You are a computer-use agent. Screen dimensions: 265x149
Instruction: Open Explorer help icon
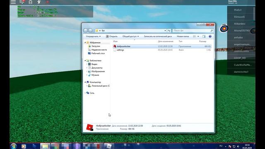tap(210, 36)
